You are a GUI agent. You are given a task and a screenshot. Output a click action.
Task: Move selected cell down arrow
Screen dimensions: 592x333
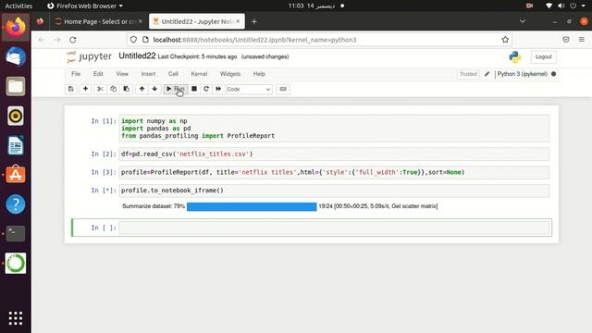[154, 89]
